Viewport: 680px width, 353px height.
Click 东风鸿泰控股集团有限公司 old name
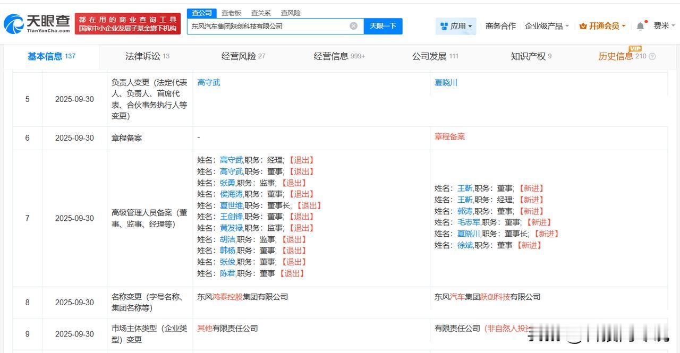click(242, 297)
